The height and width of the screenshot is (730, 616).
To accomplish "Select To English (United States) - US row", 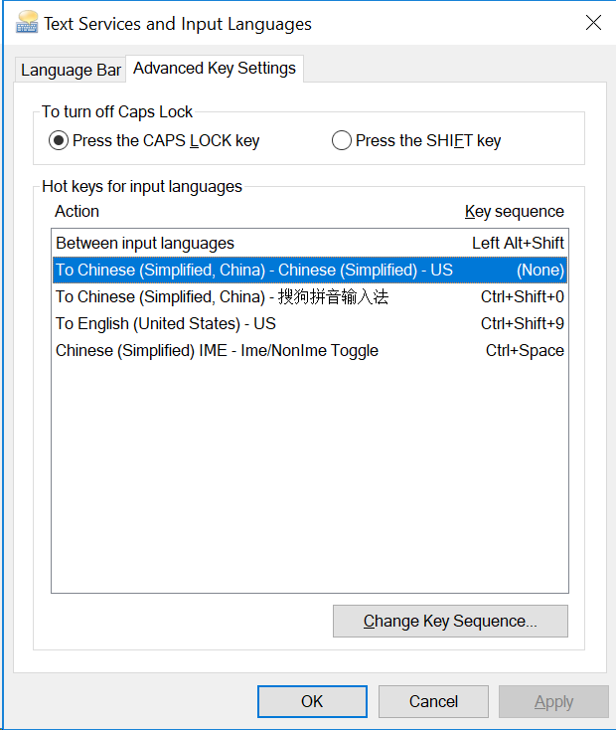I will coord(166,323).
